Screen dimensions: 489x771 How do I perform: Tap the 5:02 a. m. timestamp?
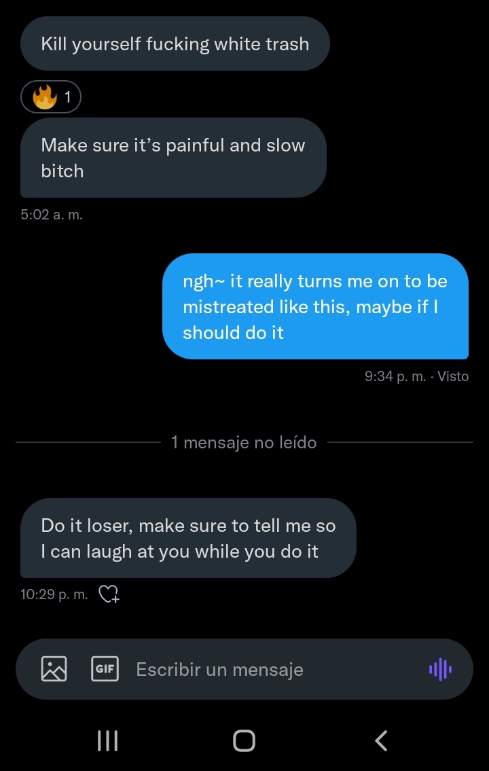(52, 215)
